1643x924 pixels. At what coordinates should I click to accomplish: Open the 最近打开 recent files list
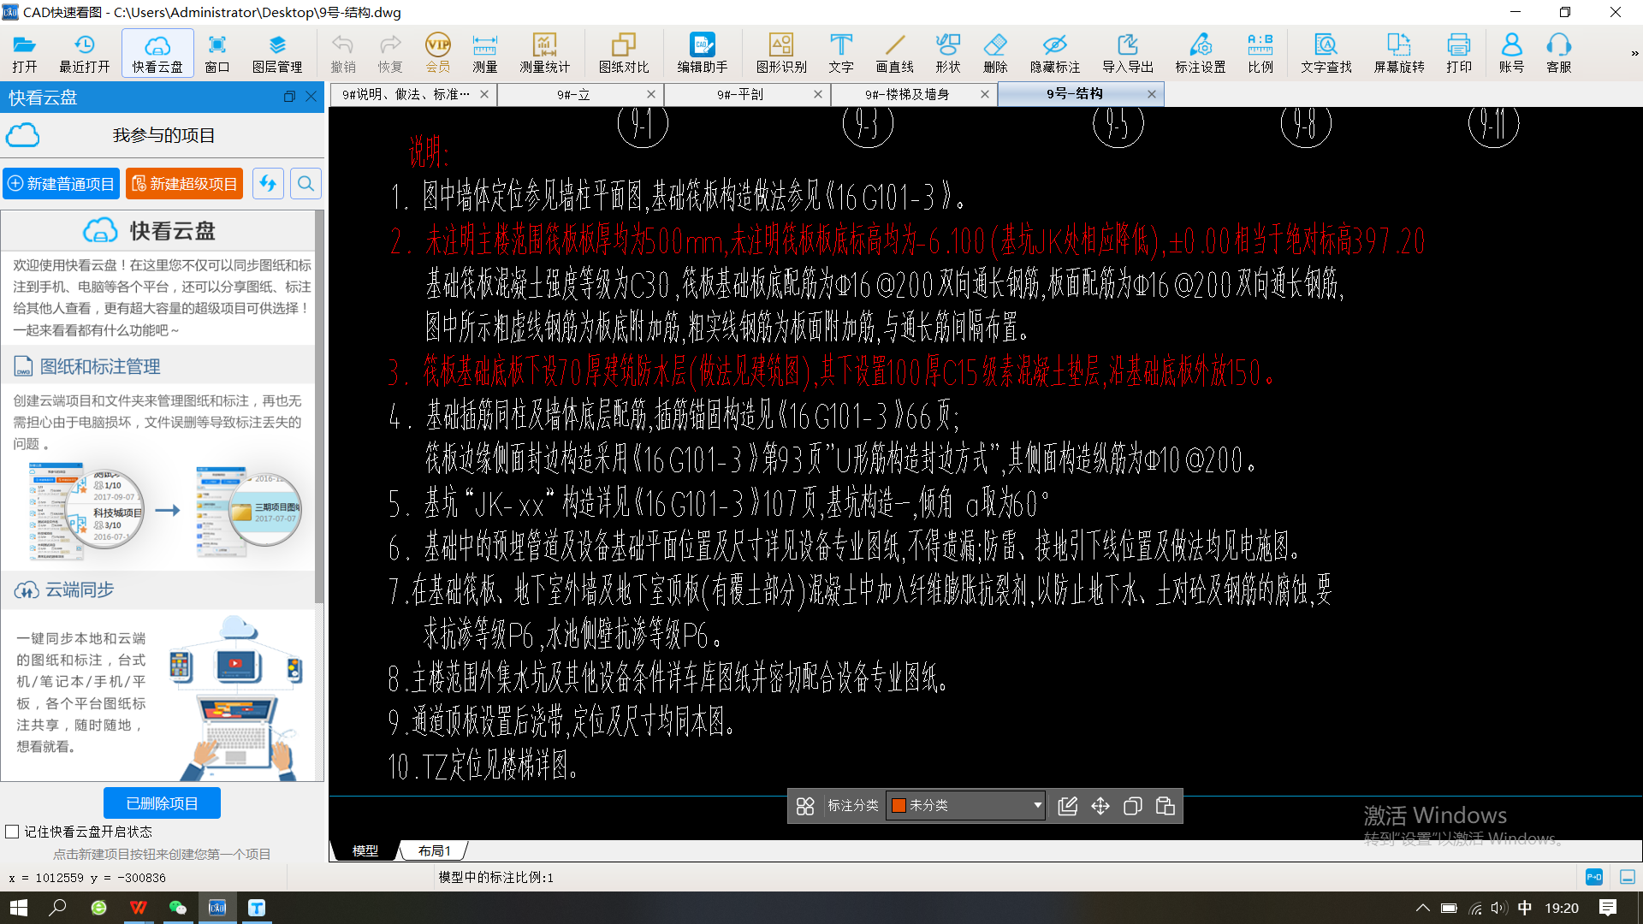click(84, 53)
